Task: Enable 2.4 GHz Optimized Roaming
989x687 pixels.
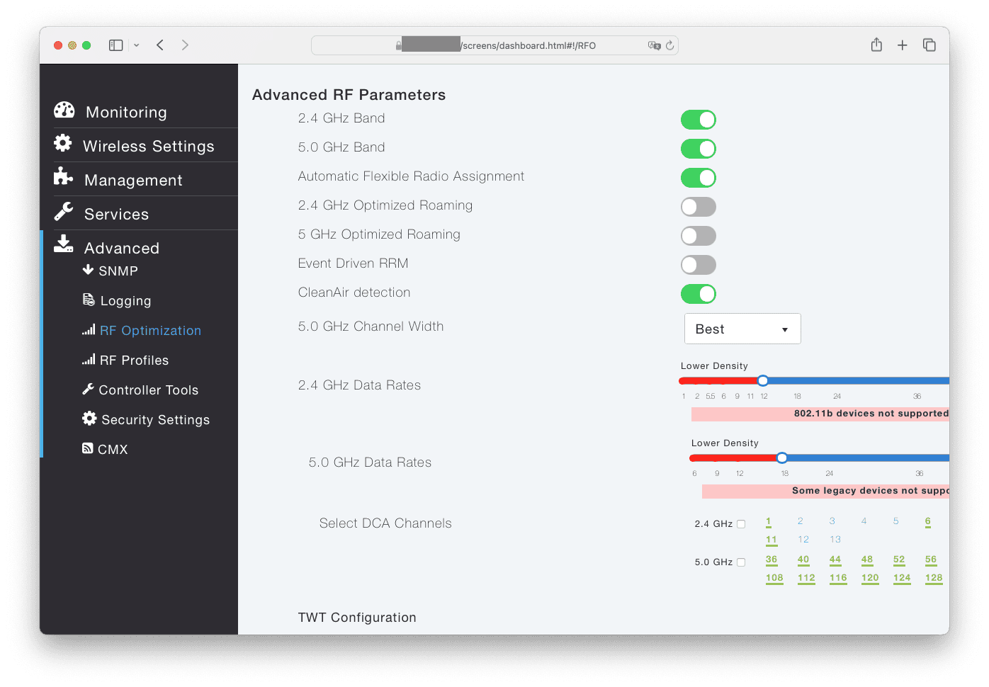Action: click(698, 206)
